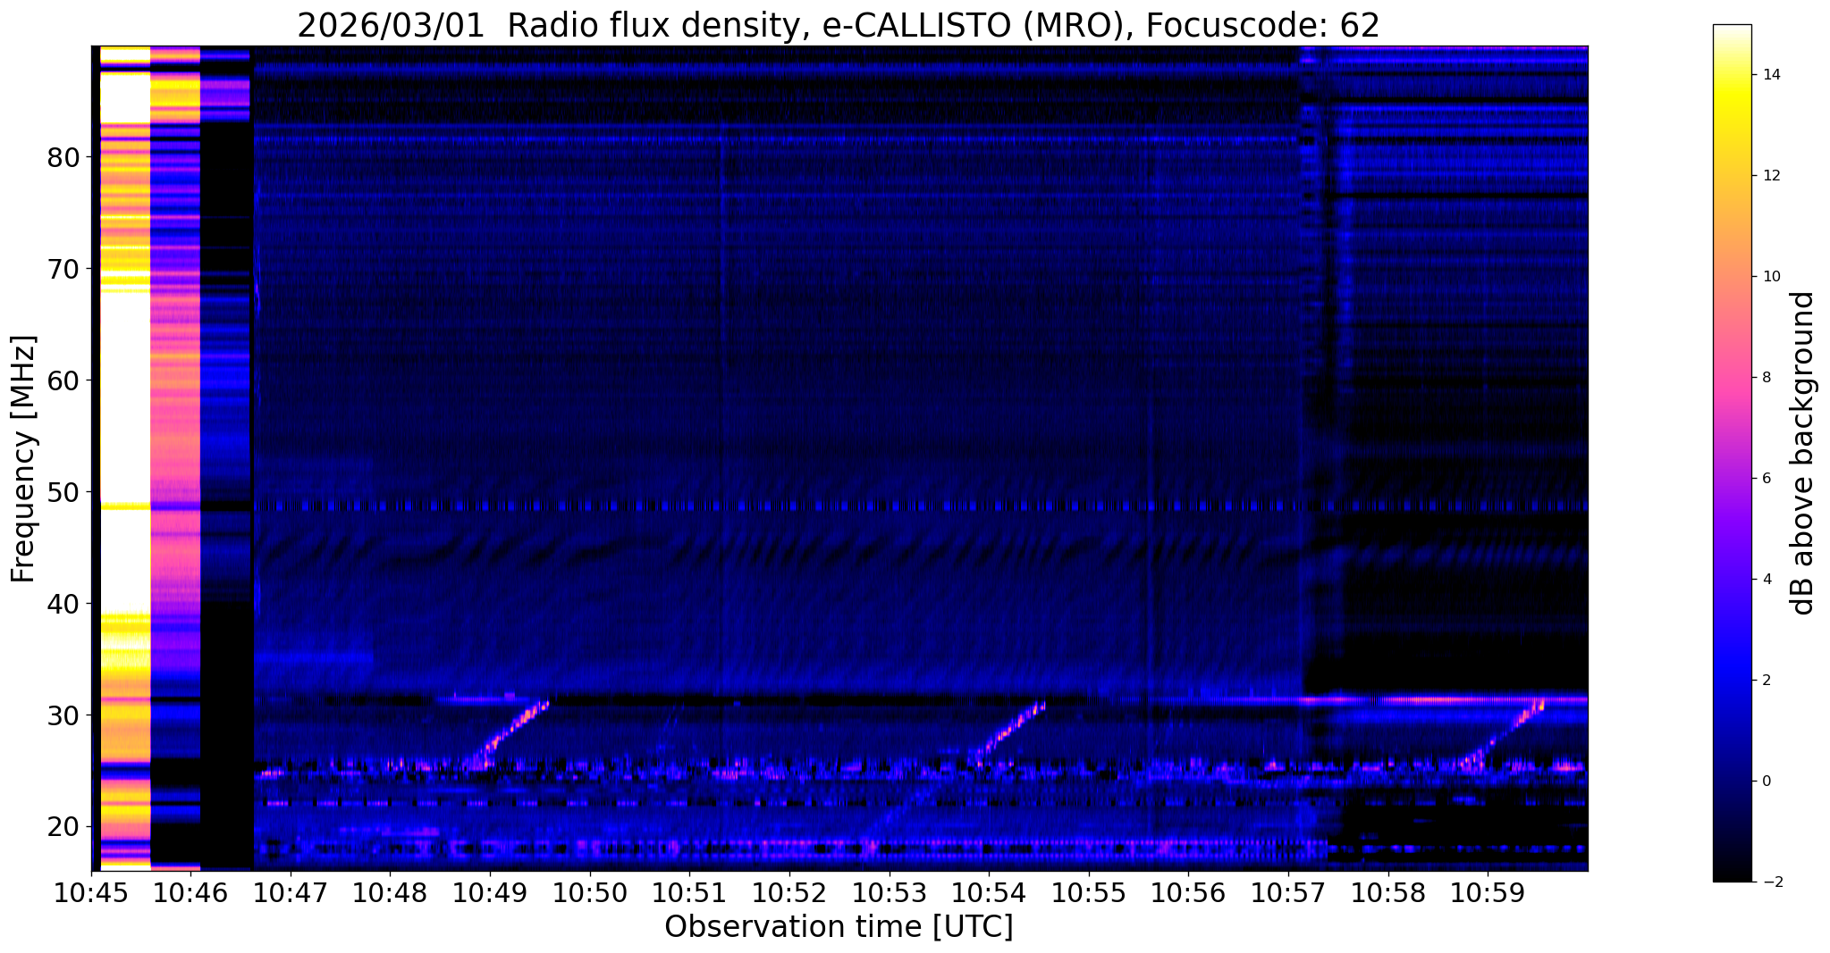Click the 10:53 time tick label
Viewport: 1830px width, 953px height.
click(890, 892)
